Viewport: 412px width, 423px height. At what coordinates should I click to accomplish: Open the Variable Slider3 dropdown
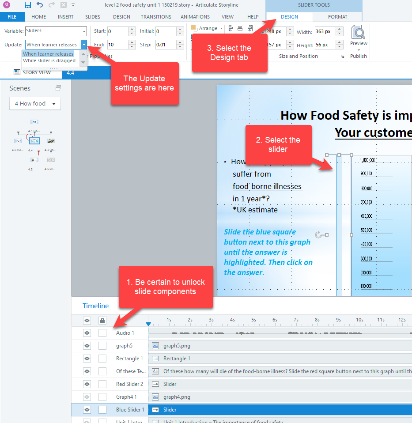pyautogui.click(x=84, y=31)
